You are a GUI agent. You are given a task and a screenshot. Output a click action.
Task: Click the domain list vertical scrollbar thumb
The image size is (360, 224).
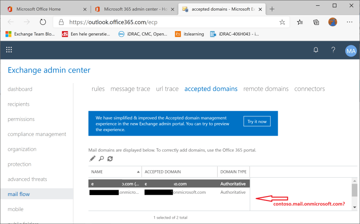[x=354, y=190]
